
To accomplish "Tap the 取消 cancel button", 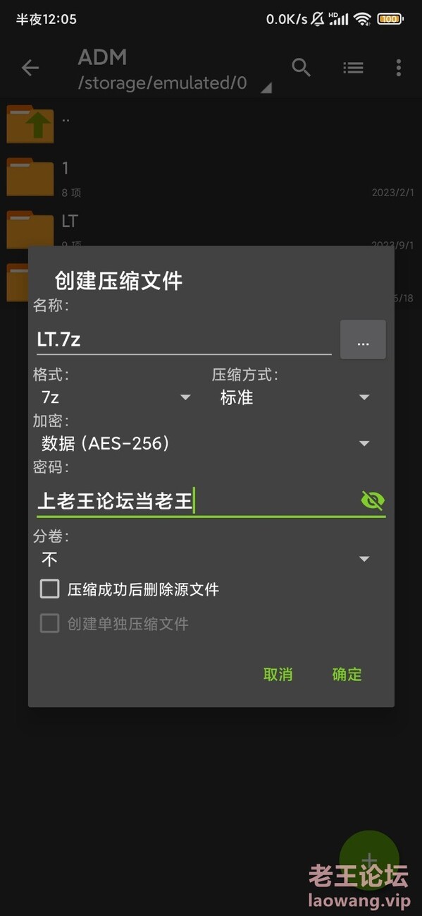I will tap(278, 674).
